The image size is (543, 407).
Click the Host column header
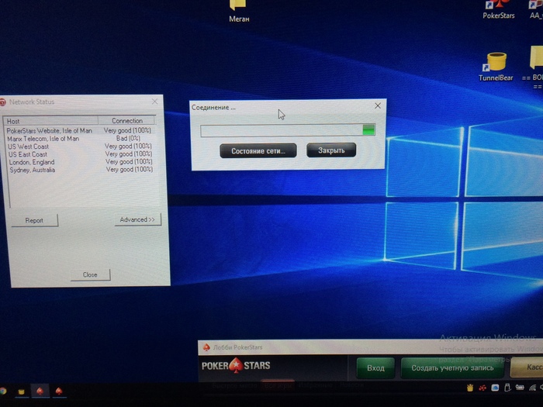click(x=50, y=121)
